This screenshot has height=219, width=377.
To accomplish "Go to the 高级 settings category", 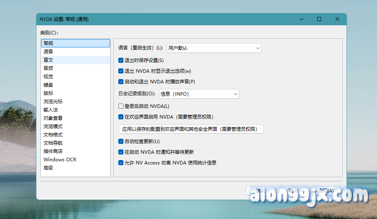I will coord(48,168).
